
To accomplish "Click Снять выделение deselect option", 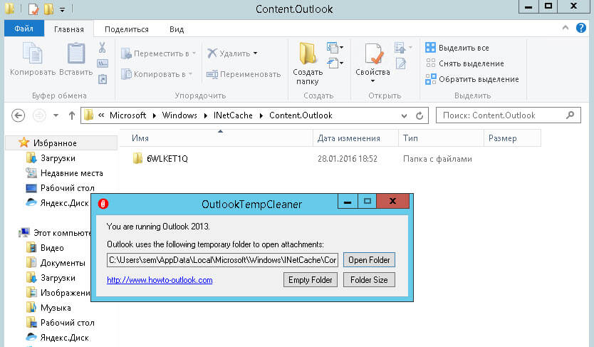I will 464,63.
